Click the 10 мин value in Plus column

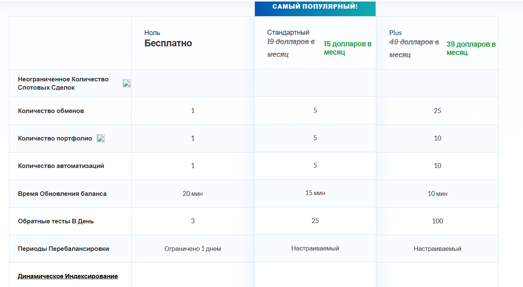437,194
